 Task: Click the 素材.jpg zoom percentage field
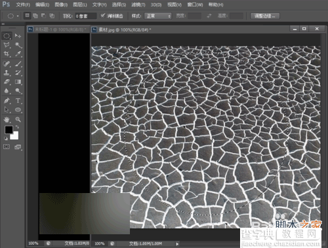100,243
